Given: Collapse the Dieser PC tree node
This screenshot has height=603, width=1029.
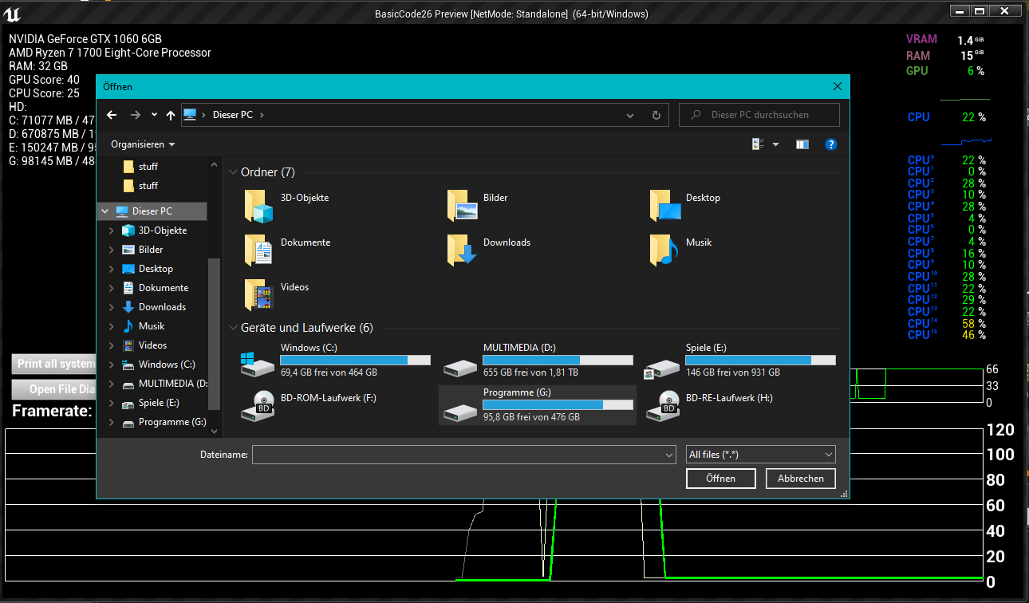Looking at the screenshot, I should click(105, 211).
